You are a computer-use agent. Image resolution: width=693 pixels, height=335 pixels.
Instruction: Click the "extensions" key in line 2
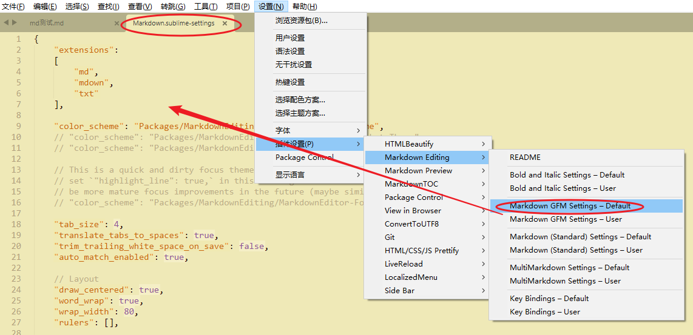click(x=84, y=50)
